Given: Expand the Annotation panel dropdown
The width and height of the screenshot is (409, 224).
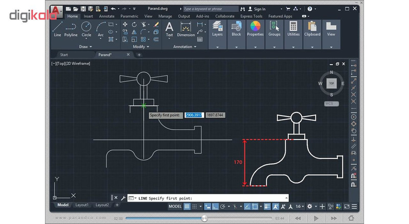Looking at the screenshot, I should click(185, 47).
